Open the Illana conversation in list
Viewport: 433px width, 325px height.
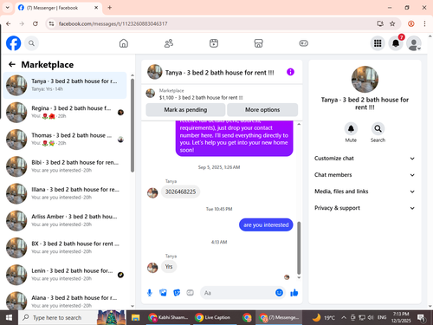(65, 193)
